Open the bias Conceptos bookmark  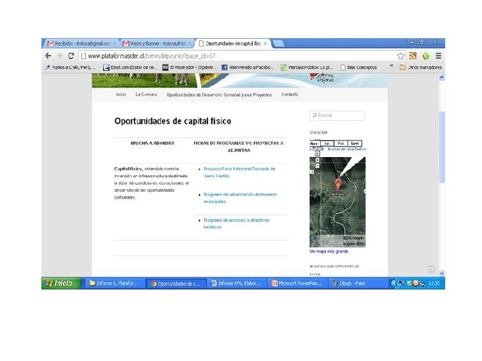pos(358,68)
